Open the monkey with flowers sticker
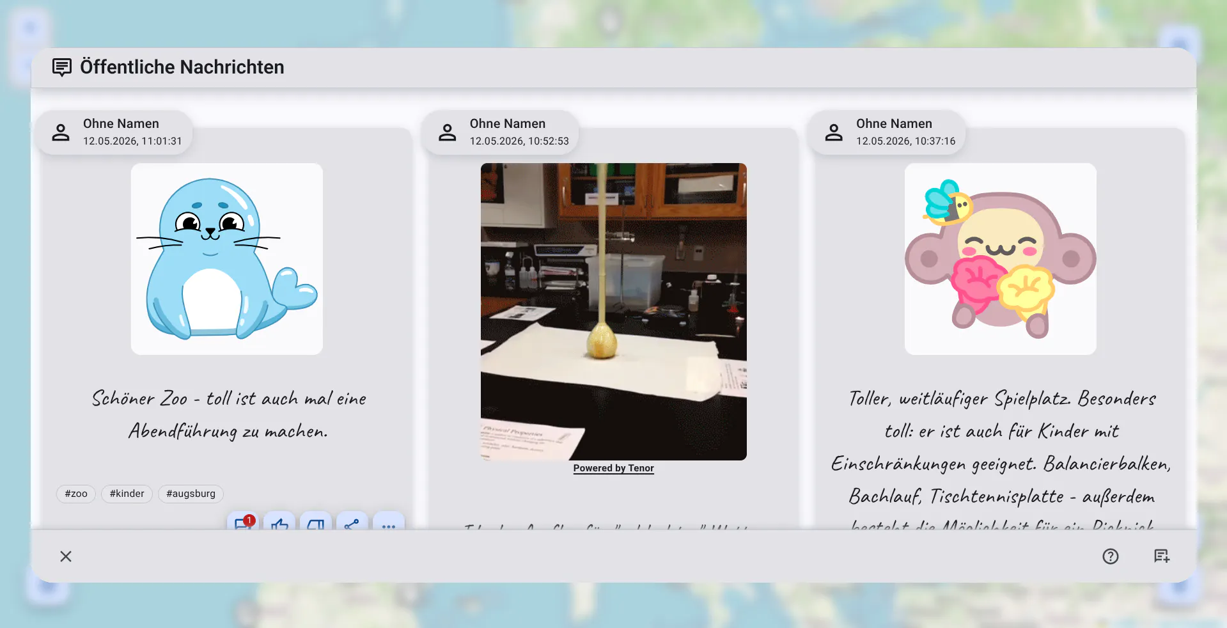1227x628 pixels. (1001, 259)
